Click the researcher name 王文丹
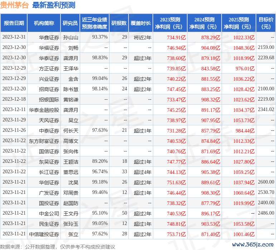The image size is (276, 250). click(71, 214)
